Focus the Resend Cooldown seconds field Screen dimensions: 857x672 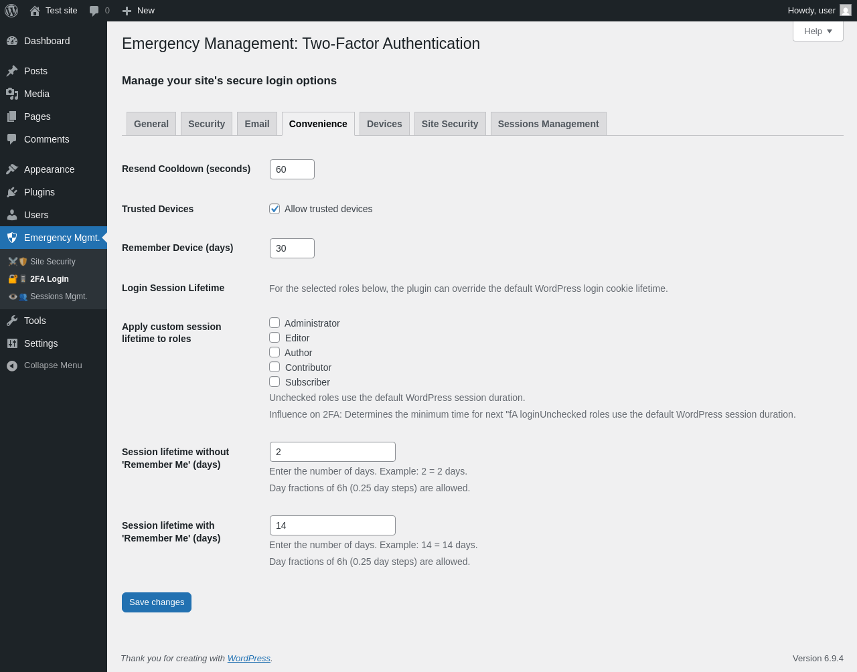(x=292, y=169)
